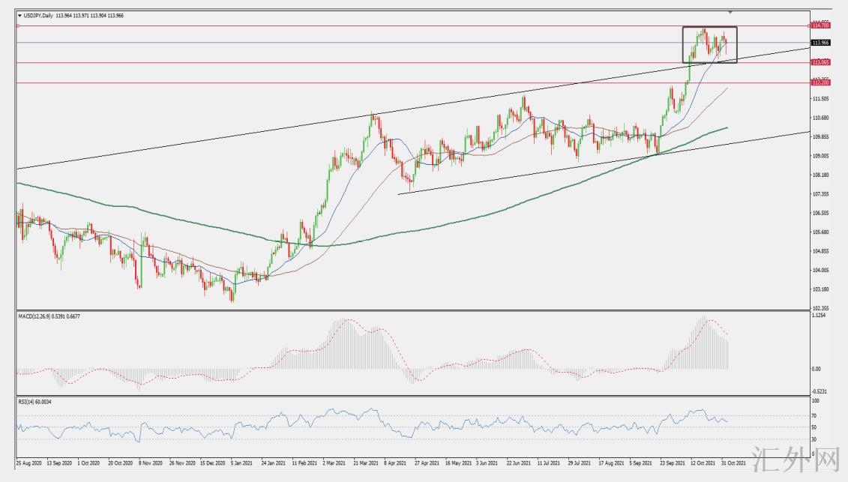Select the 112.200 support level label
848x482 pixels.
coord(820,83)
